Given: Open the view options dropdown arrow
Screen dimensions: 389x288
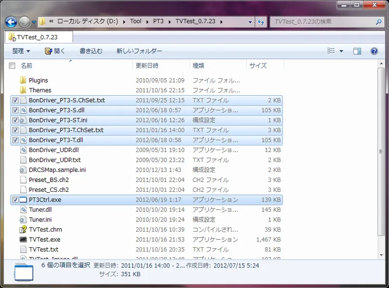Looking at the screenshot, I should [341, 51].
